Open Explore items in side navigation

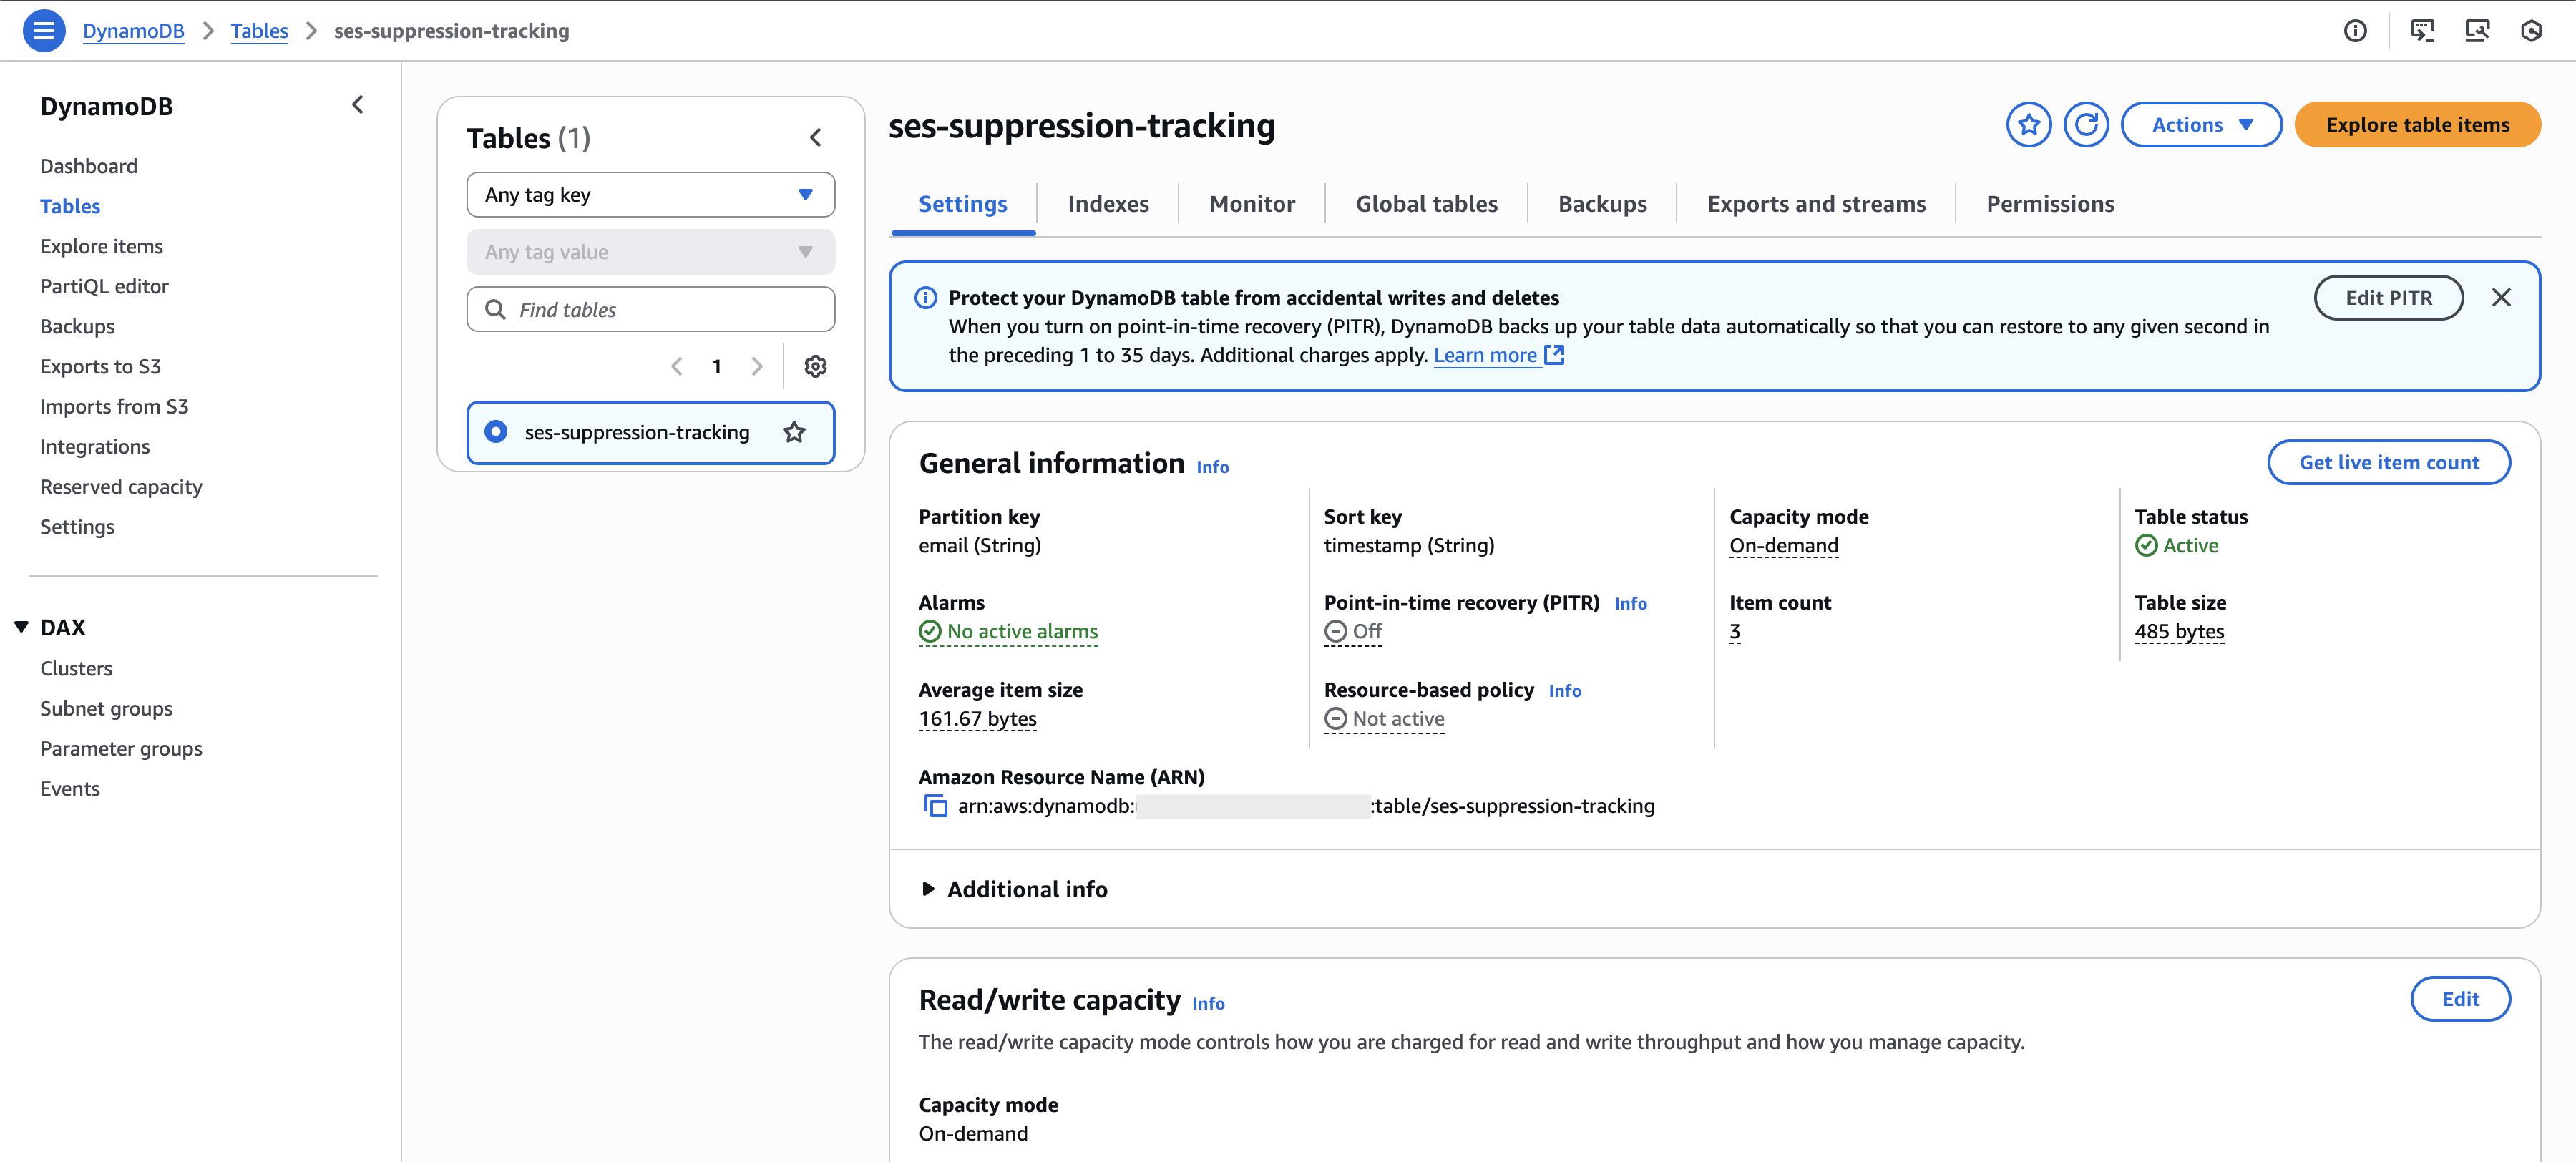101,246
